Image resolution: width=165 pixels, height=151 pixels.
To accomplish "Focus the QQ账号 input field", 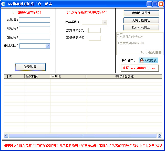I will (x=34, y=20).
